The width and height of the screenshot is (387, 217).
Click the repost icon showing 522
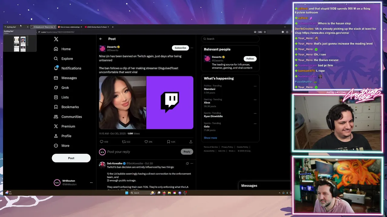[124, 142]
